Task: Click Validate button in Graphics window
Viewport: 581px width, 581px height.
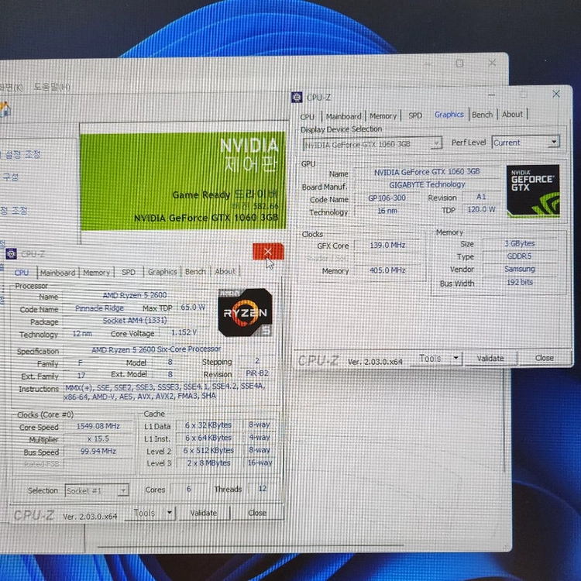Action: click(490, 359)
